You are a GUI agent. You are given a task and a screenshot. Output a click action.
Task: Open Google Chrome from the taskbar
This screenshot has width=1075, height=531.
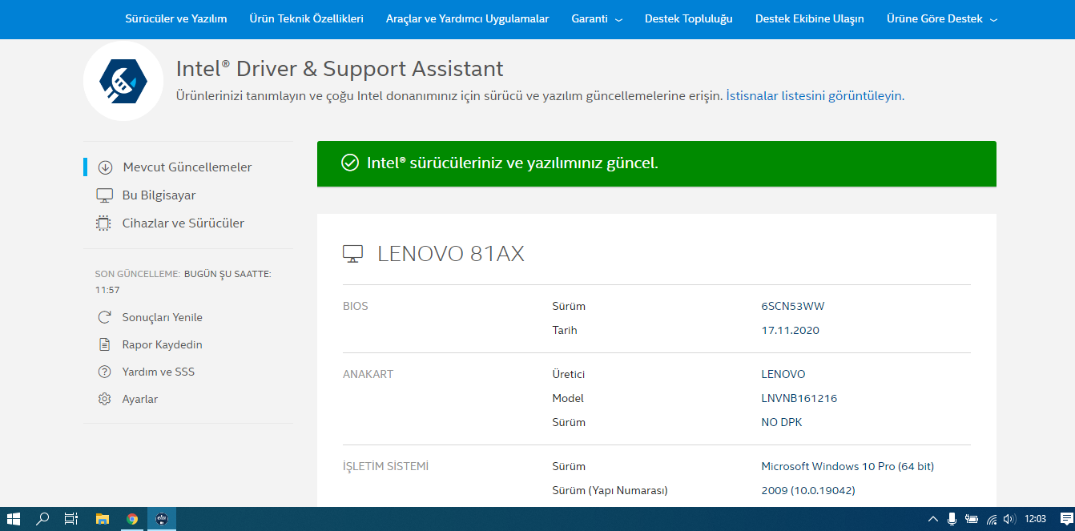click(x=132, y=519)
